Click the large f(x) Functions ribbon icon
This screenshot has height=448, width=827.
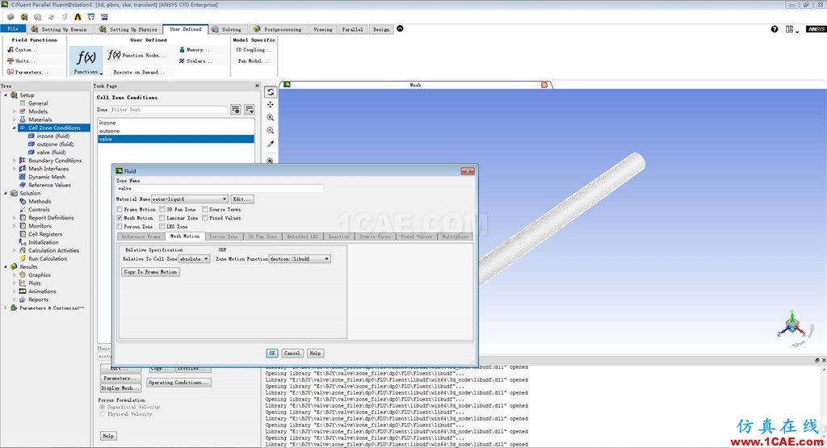point(86,61)
